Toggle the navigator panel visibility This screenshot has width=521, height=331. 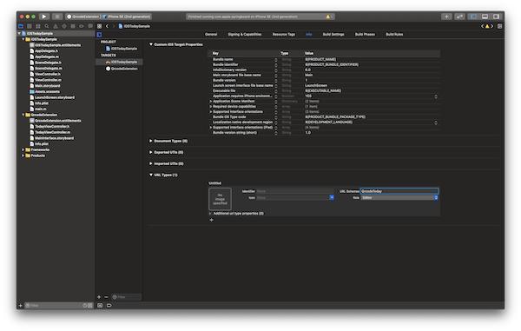click(473, 17)
